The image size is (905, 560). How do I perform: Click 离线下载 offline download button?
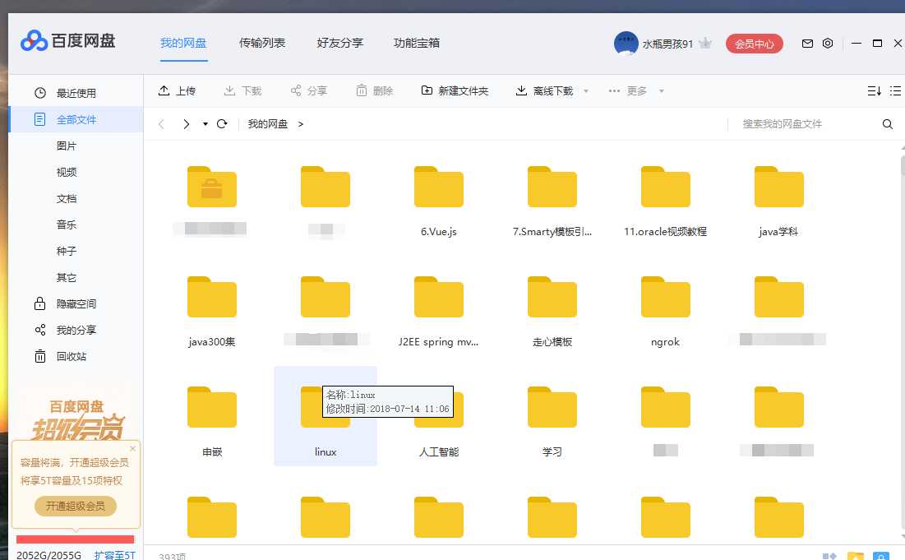544,90
